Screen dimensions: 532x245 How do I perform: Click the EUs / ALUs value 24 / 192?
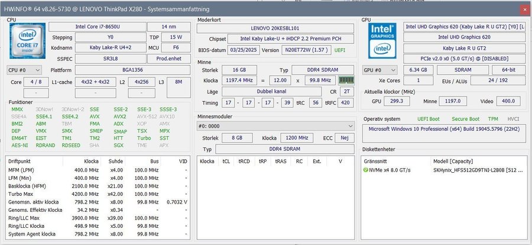497,81
